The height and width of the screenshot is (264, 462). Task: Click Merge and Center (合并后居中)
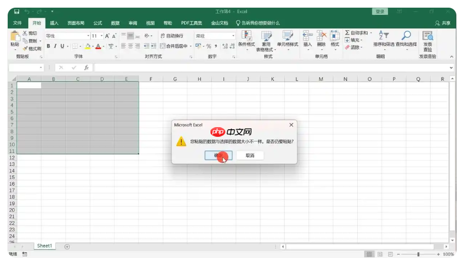pyautogui.click(x=174, y=46)
